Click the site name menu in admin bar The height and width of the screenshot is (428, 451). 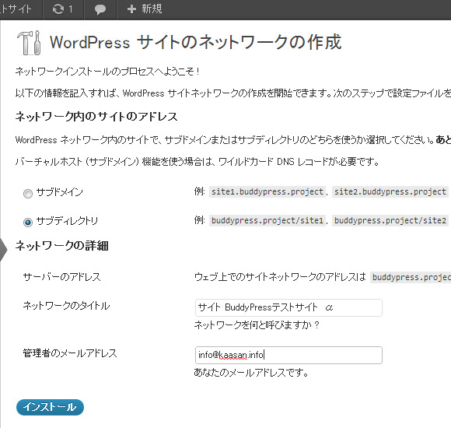pyautogui.click(x=16, y=9)
